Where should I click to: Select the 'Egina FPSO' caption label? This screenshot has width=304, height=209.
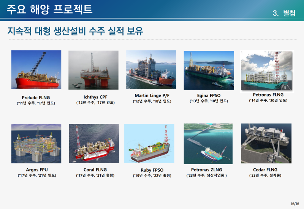tap(209, 95)
